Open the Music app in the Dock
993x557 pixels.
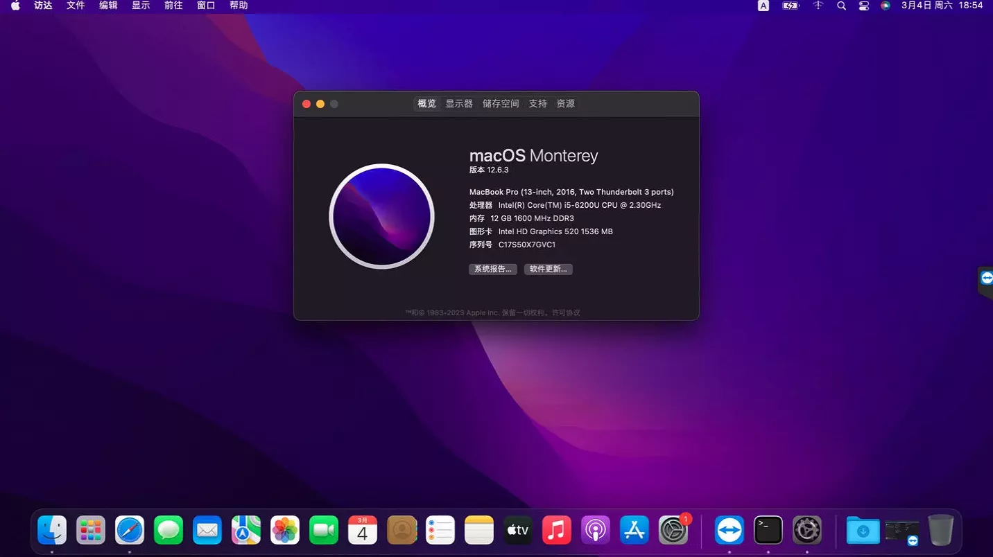pyautogui.click(x=557, y=530)
